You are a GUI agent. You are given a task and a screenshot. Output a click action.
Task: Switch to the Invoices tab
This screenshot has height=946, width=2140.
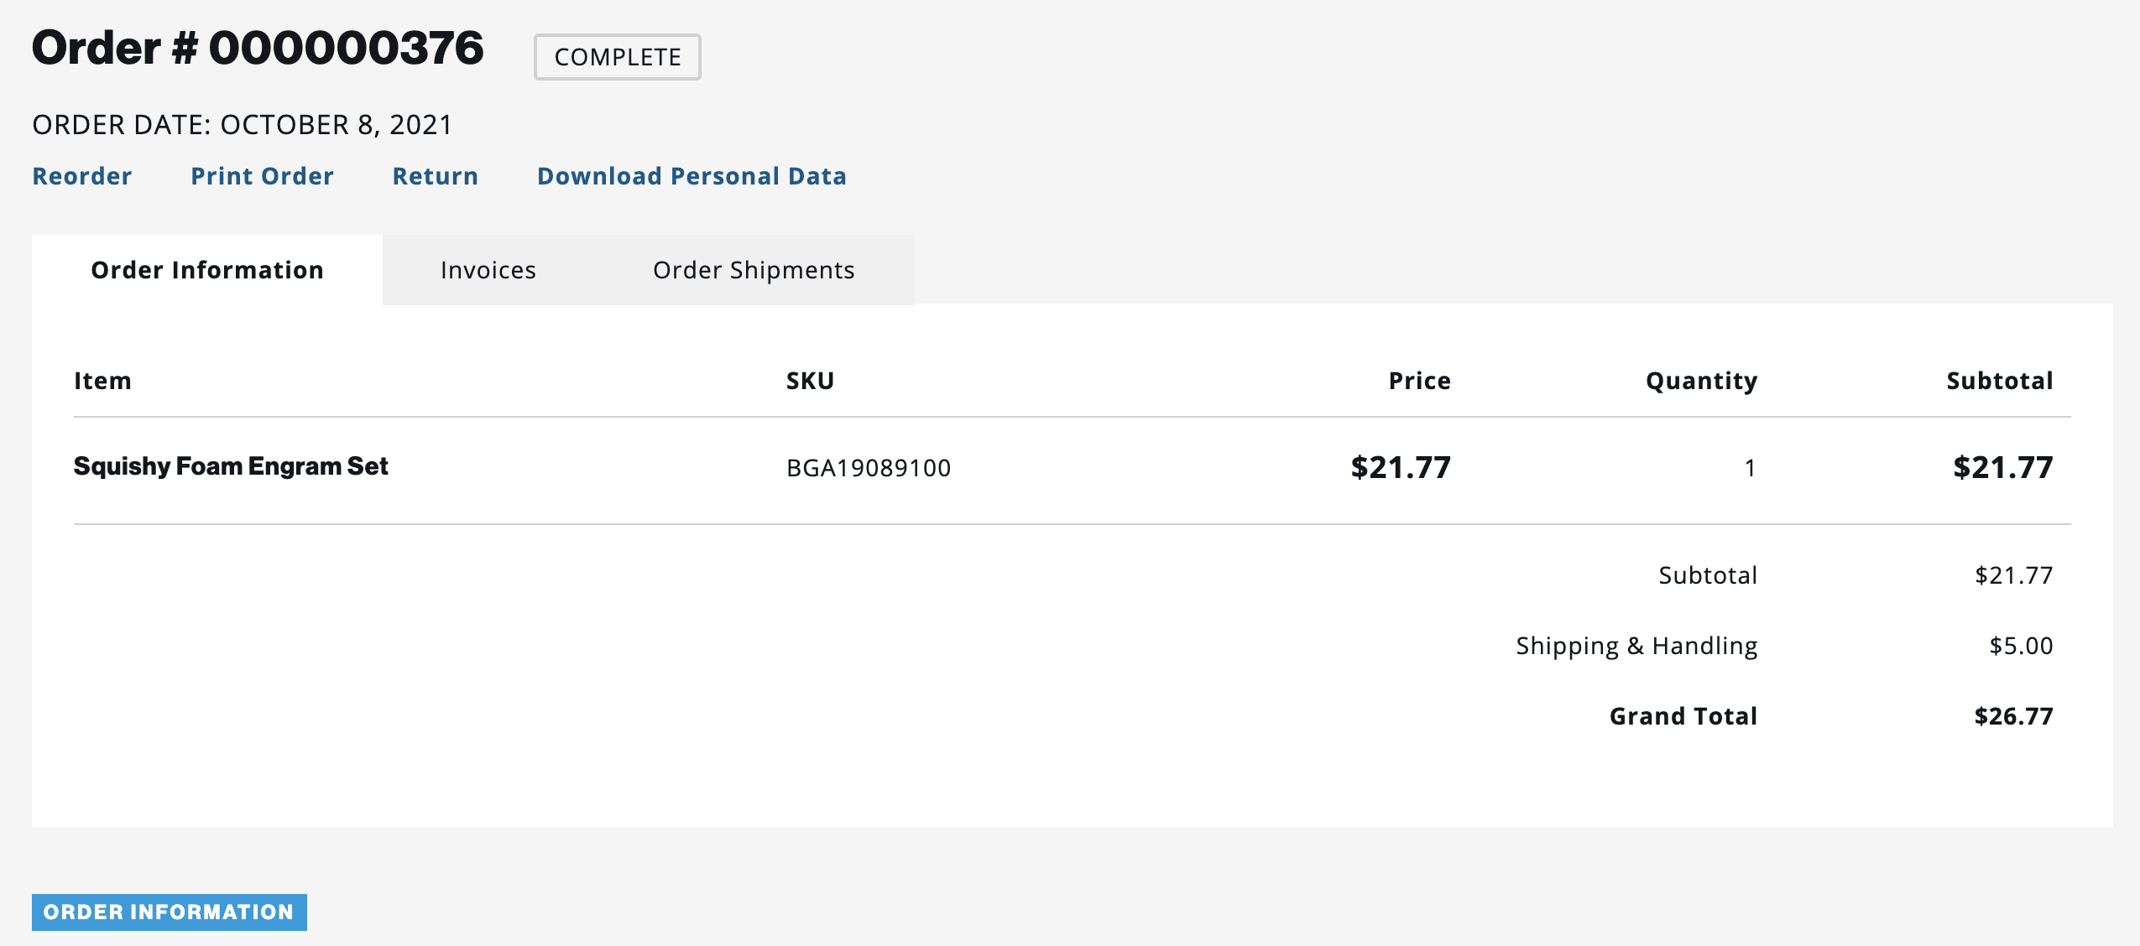pyautogui.click(x=488, y=270)
